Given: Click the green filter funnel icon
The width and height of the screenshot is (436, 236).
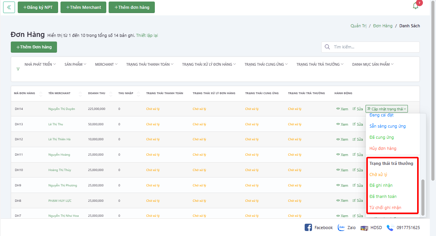Looking at the screenshot, I should 18,69.
